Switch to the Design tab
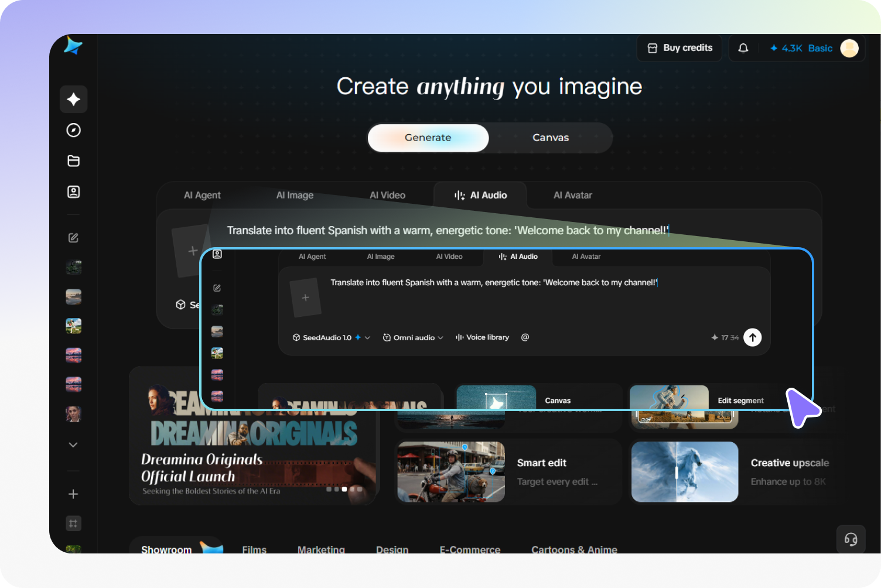 392,549
